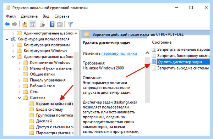Viewport: 213px width, 139px height.
Task: Toggle the action pane toolbar icon
Action: [x=60, y=24]
